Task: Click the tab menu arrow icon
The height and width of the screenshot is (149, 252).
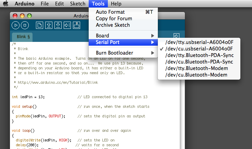Action: coord(176,36)
